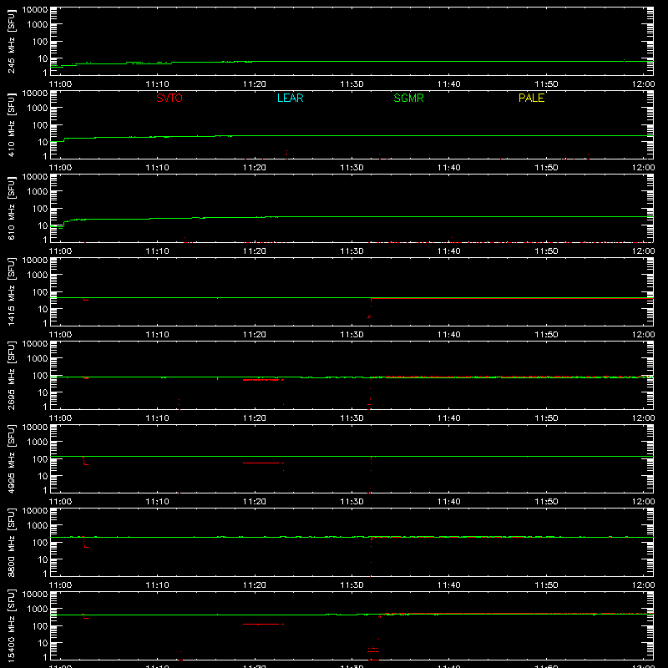Click the '100' tick of the 2695 MHz plot

coord(40,376)
